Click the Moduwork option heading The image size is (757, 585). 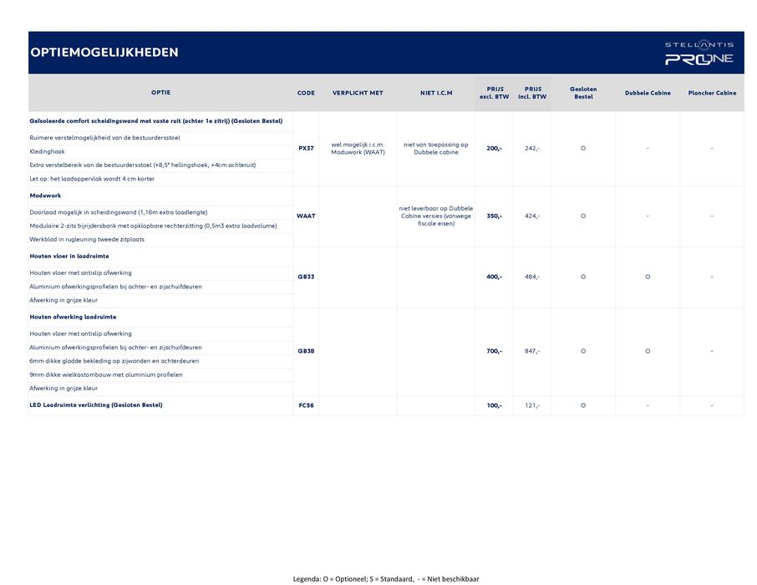click(46, 195)
